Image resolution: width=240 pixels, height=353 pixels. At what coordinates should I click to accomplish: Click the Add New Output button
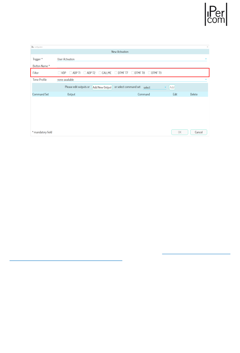(x=102, y=87)
